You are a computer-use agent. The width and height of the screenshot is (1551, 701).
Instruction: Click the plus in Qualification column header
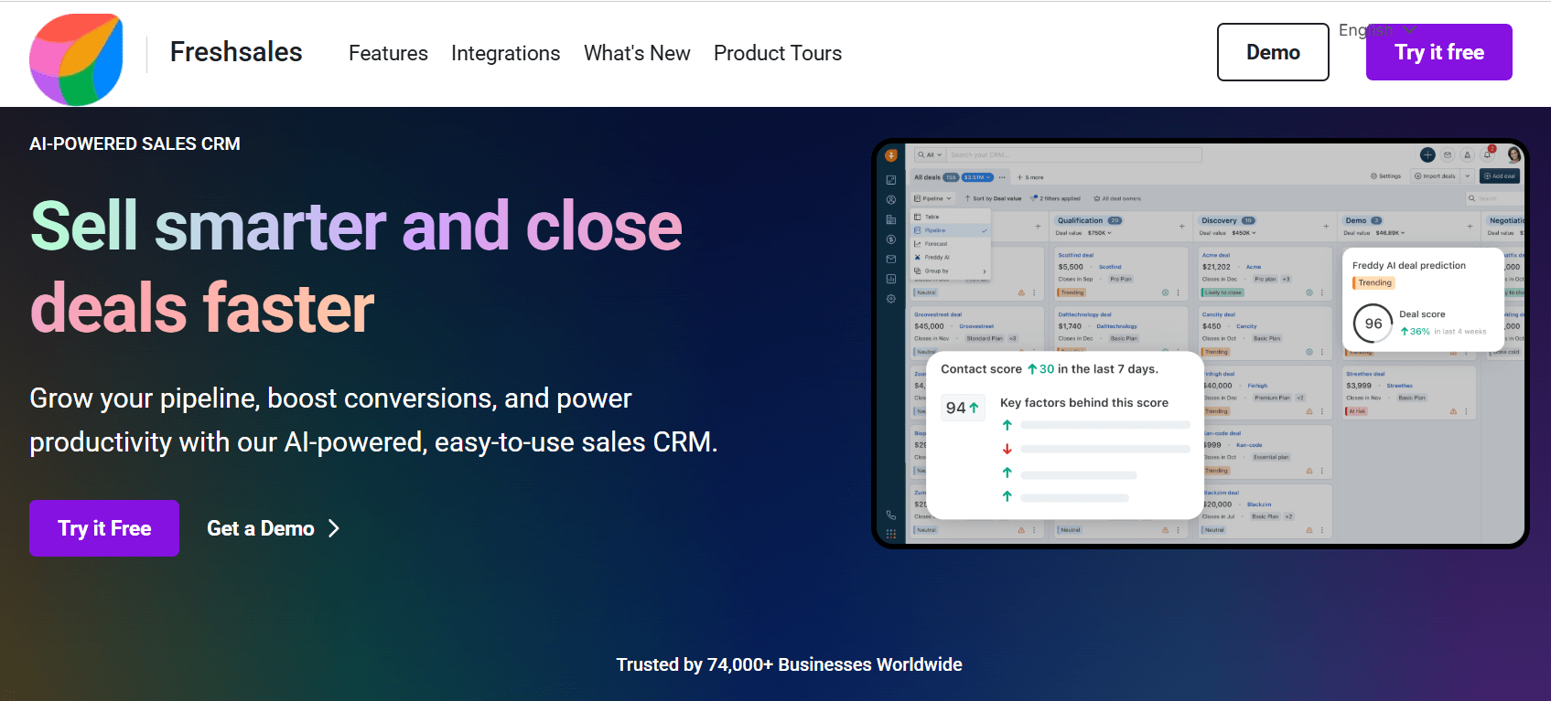pyautogui.click(x=1181, y=226)
